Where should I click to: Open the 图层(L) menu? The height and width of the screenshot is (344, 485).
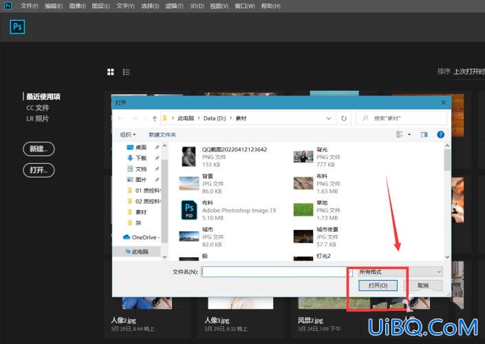[101, 6]
